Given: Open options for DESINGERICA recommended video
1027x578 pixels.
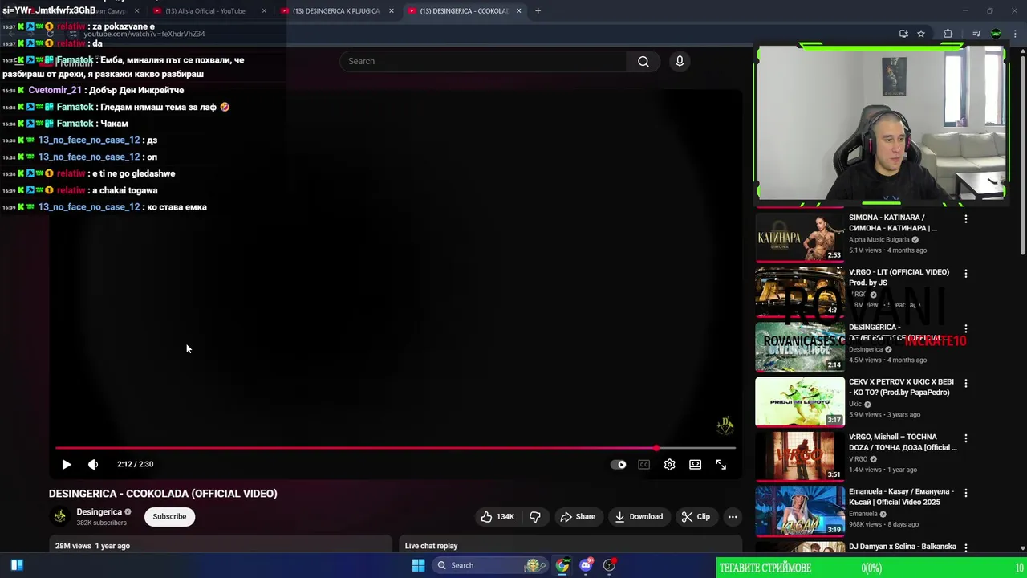Looking at the screenshot, I should point(965,329).
